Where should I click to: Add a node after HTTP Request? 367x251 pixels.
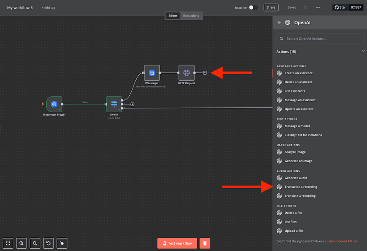point(205,72)
